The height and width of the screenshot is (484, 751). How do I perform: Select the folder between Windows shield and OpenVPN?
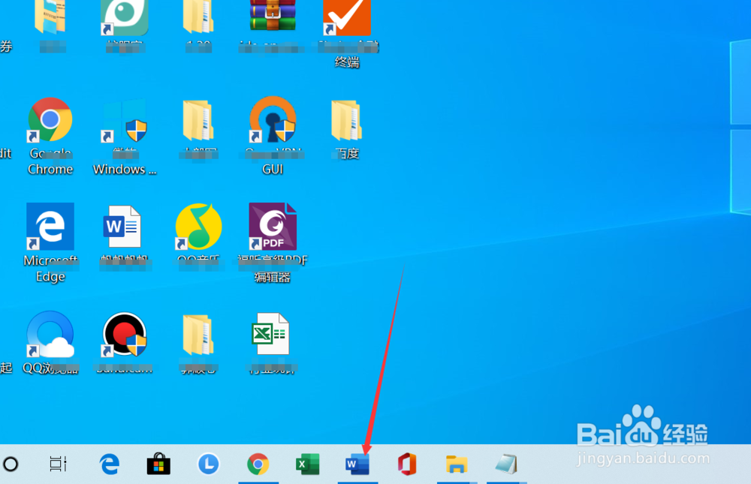tap(198, 120)
